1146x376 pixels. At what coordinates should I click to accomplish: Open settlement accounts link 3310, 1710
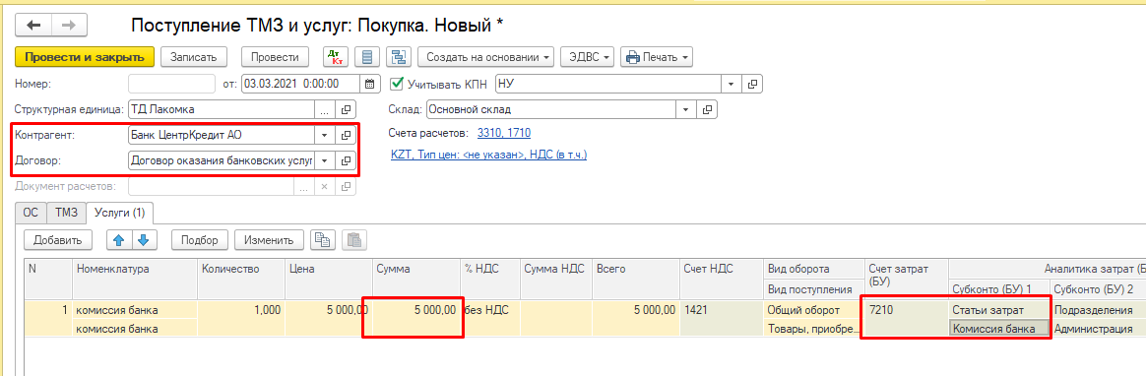click(x=503, y=133)
